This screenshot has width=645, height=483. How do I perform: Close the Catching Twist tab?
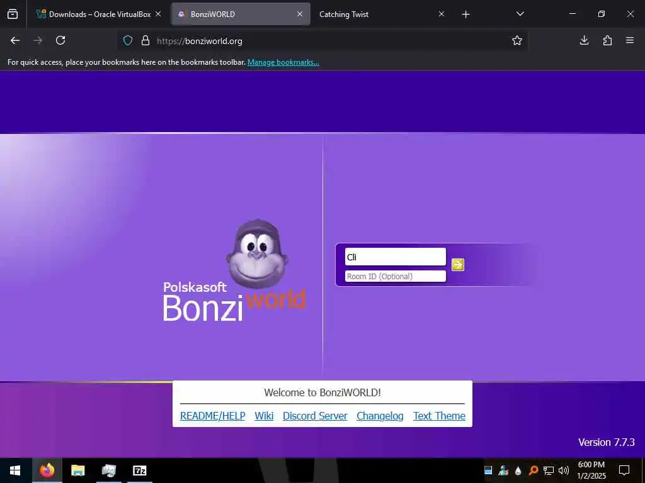pos(442,14)
